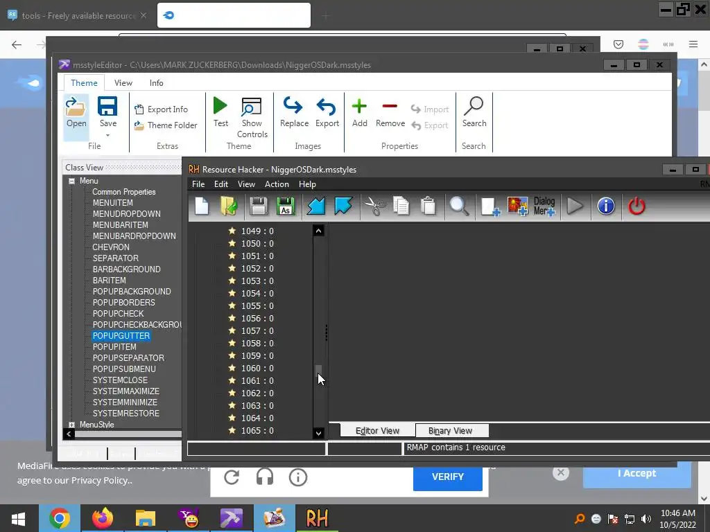Viewport: 710px width, 532px height.
Task: Select MENUBARITEM in Class View
Action: point(120,225)
